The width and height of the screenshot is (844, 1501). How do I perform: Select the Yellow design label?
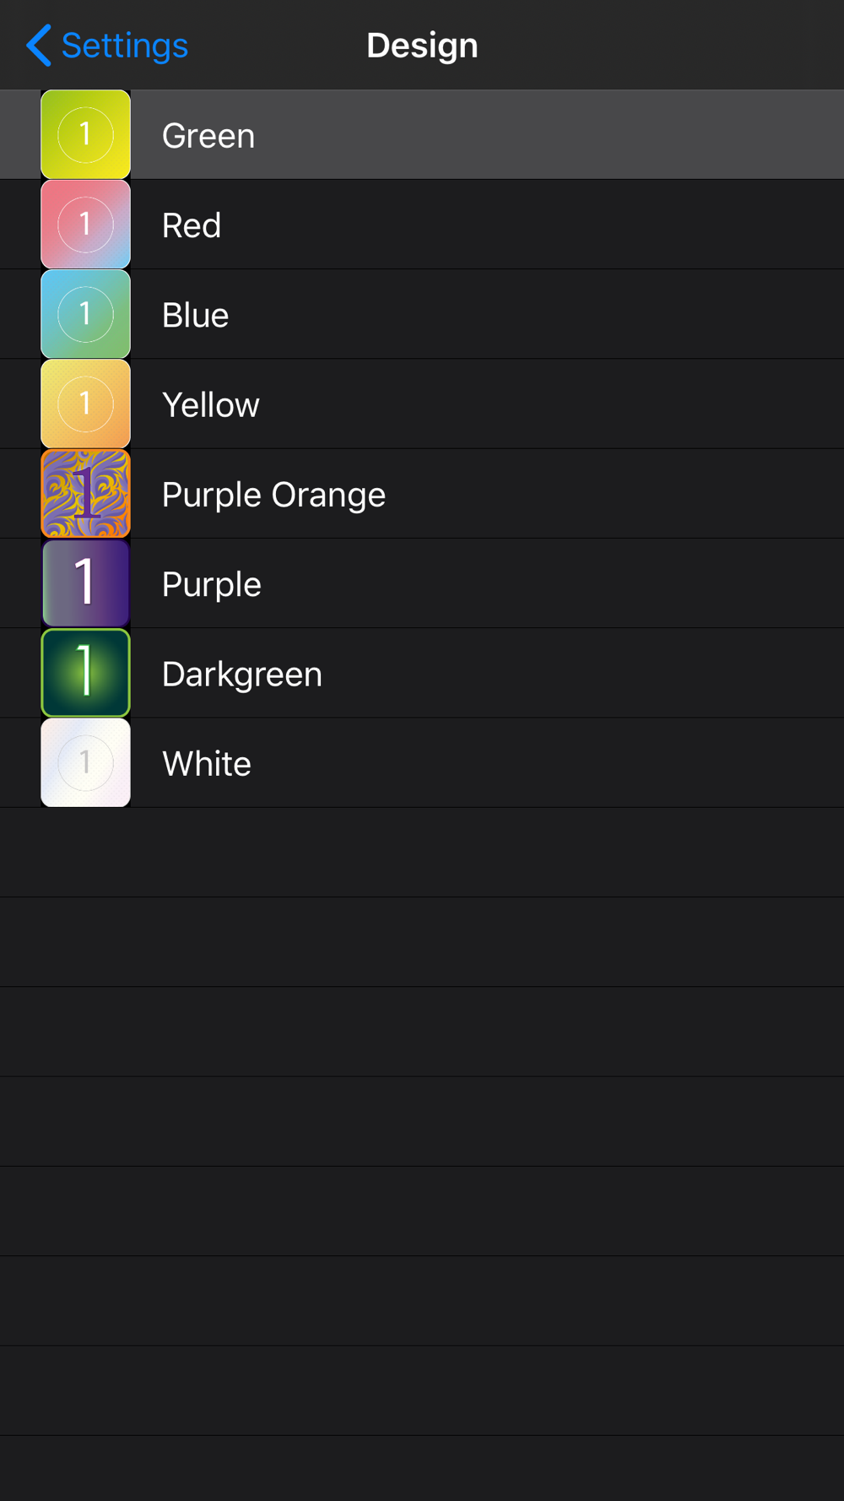[210, 405]
